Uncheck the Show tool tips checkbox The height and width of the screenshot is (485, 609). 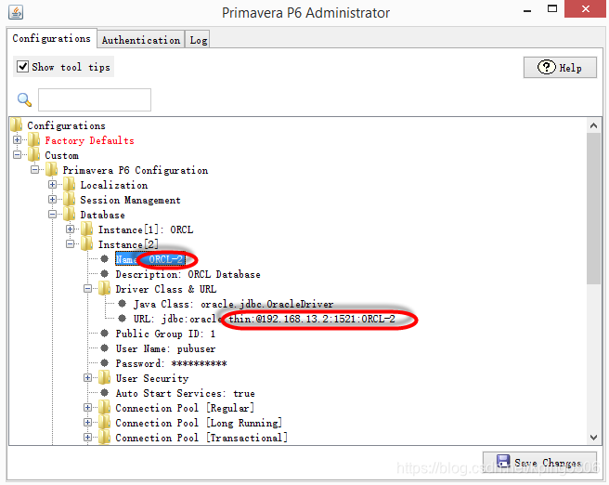(22, 67)
